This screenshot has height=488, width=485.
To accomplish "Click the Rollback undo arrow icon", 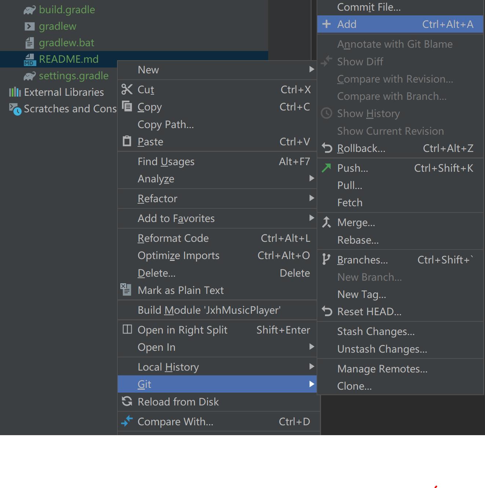I will (x=327, y=148).
